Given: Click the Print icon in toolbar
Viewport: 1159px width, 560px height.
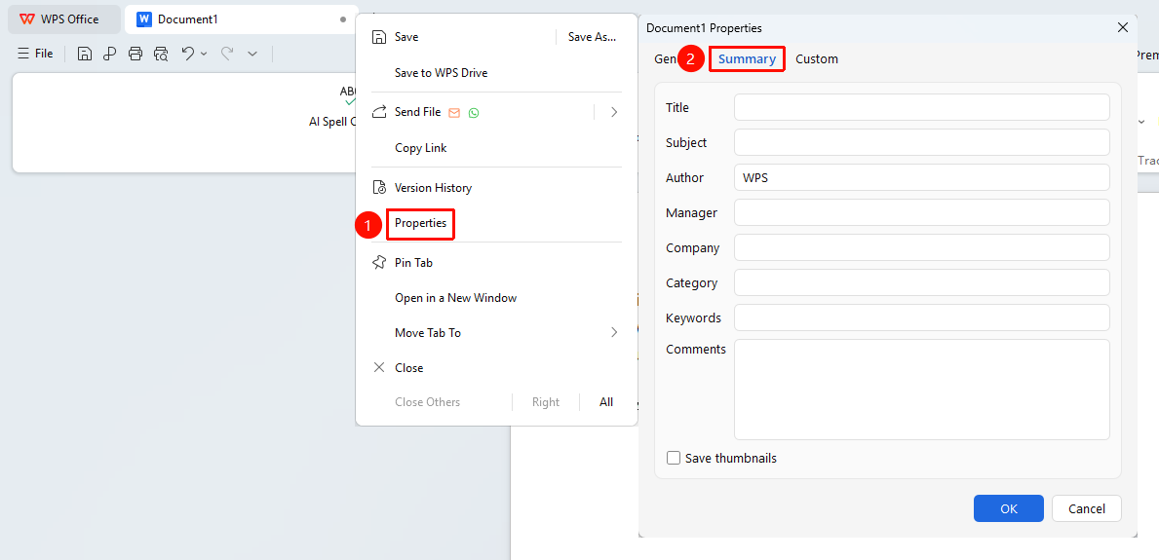Looking at the screenshot, I should 135,54.
